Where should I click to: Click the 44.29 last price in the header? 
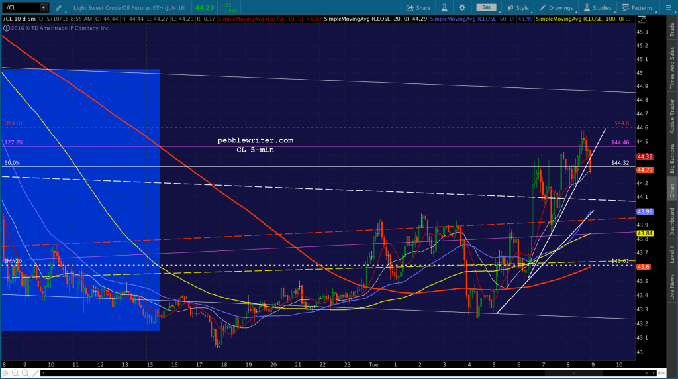(205, 8)
